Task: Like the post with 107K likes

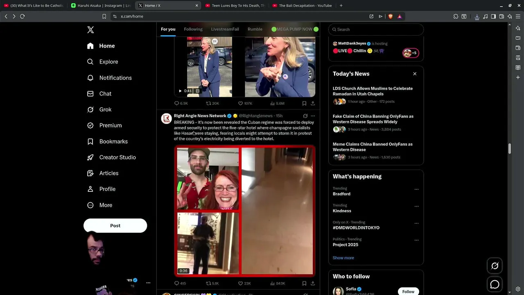Action: pyautogui.click(x=245, y=103)
